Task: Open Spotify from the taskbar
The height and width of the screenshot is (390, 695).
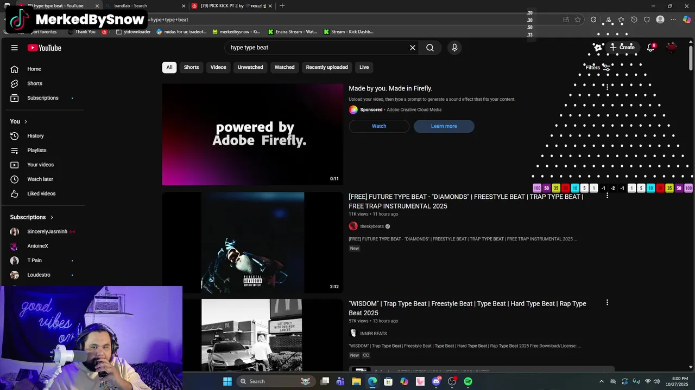Action: coord(468,381)
